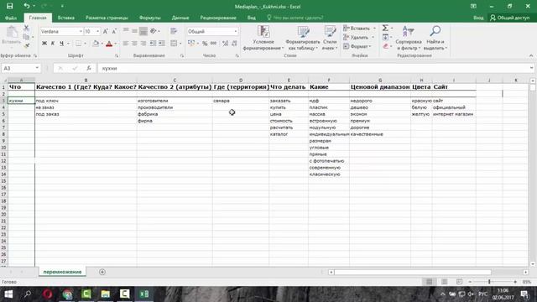The width and height of the screenshot is (537, 302).
Task: Align text to middle of cell
Action: click(x=134, y=31)
